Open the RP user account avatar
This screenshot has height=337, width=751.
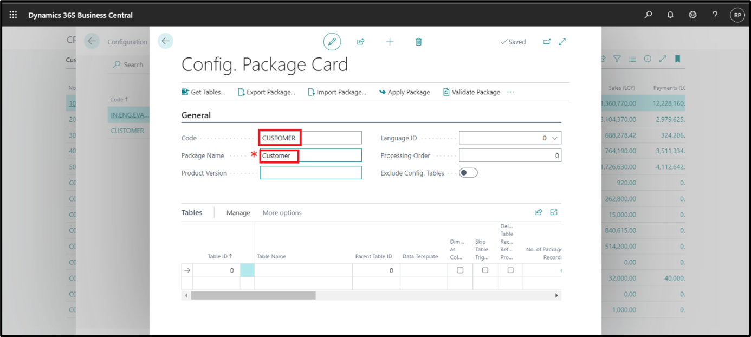pyautogui.click(x=737, y=15)
